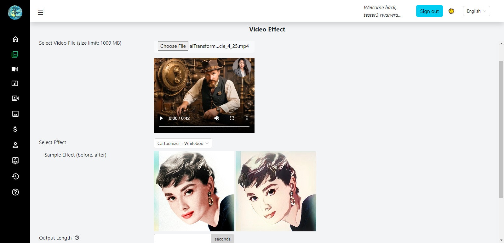
Task: Open the music note sidebar icon
Action: (x=15, y=83)
